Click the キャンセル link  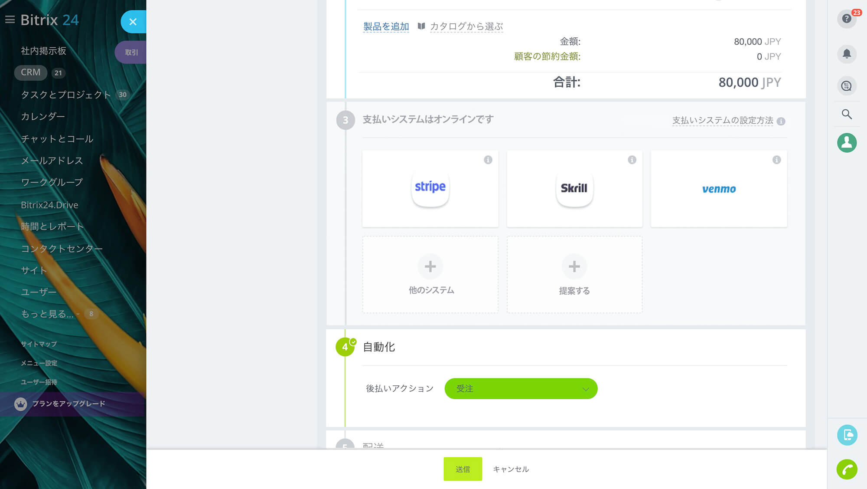(511, 469)
